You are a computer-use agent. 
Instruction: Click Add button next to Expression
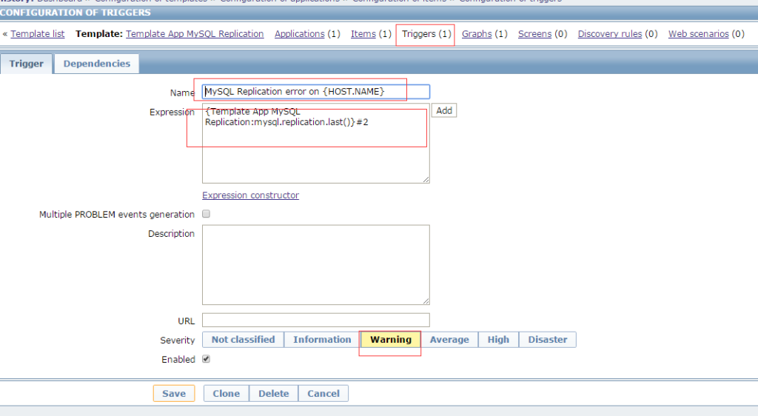(444, 110)
